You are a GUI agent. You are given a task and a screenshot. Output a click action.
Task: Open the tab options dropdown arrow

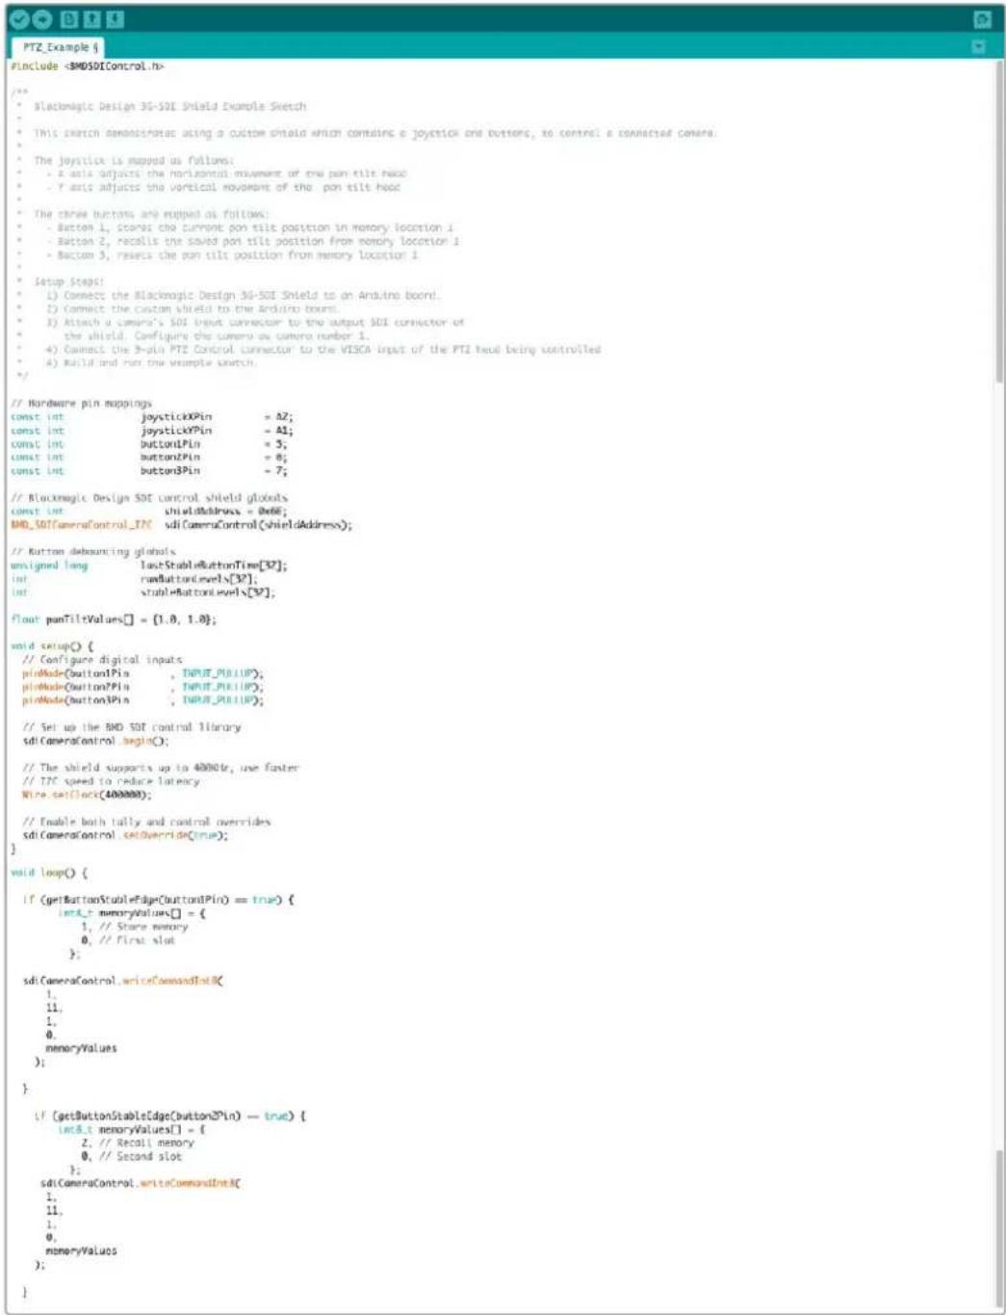979,46
